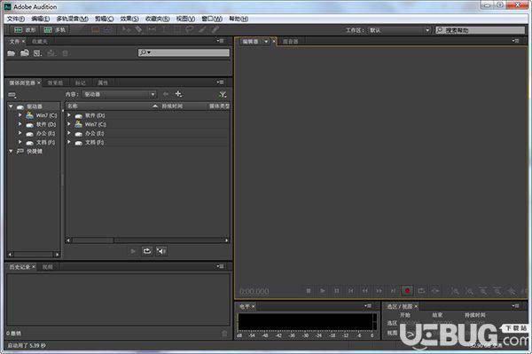Click the Fast forward button in transport

coord(379,291)
